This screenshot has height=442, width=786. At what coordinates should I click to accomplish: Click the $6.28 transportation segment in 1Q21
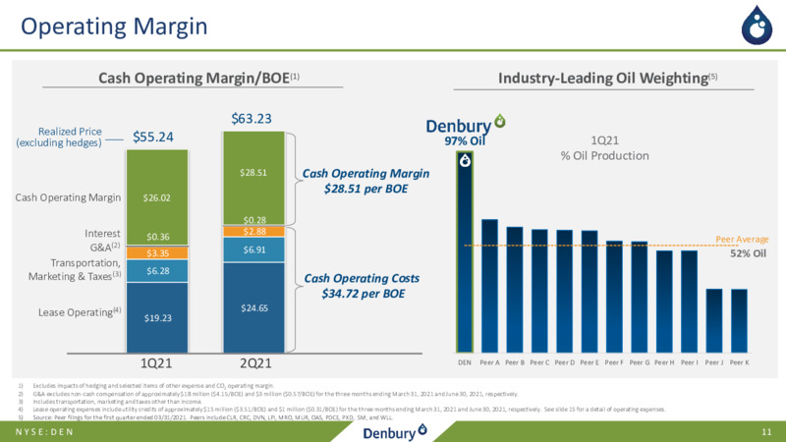[157, 271]
